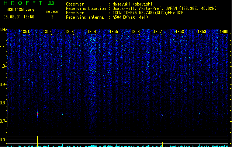Click the short yellow intensity bar near 1357
This screenshot has width=232, height=147.
click(x=162, y=144)
